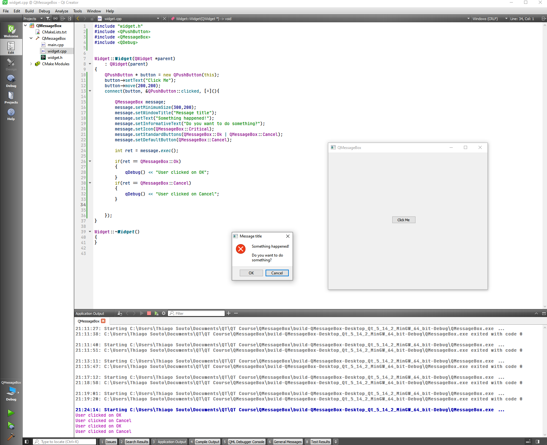Go back in navigation history
547x445 pixels.
coord(78,18)
